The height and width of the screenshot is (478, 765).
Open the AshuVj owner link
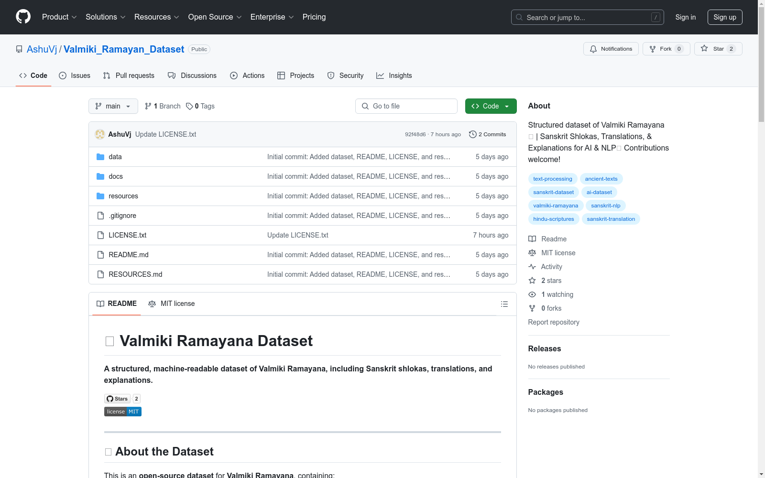click(42, 49)
